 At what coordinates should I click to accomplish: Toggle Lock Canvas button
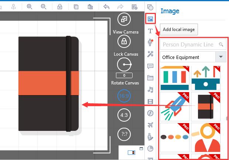coord(124,41)
